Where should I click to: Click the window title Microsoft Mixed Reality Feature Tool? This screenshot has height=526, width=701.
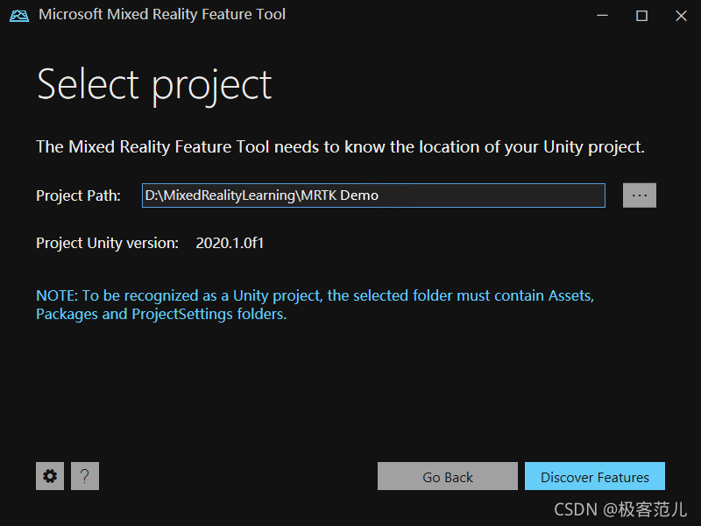pyautogui.click(x=162, y=14)
